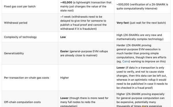Click the 'Harder (ZK-SNARK proving' text
This screenshot has height=107, width=173.
click(x=134, y=45)
